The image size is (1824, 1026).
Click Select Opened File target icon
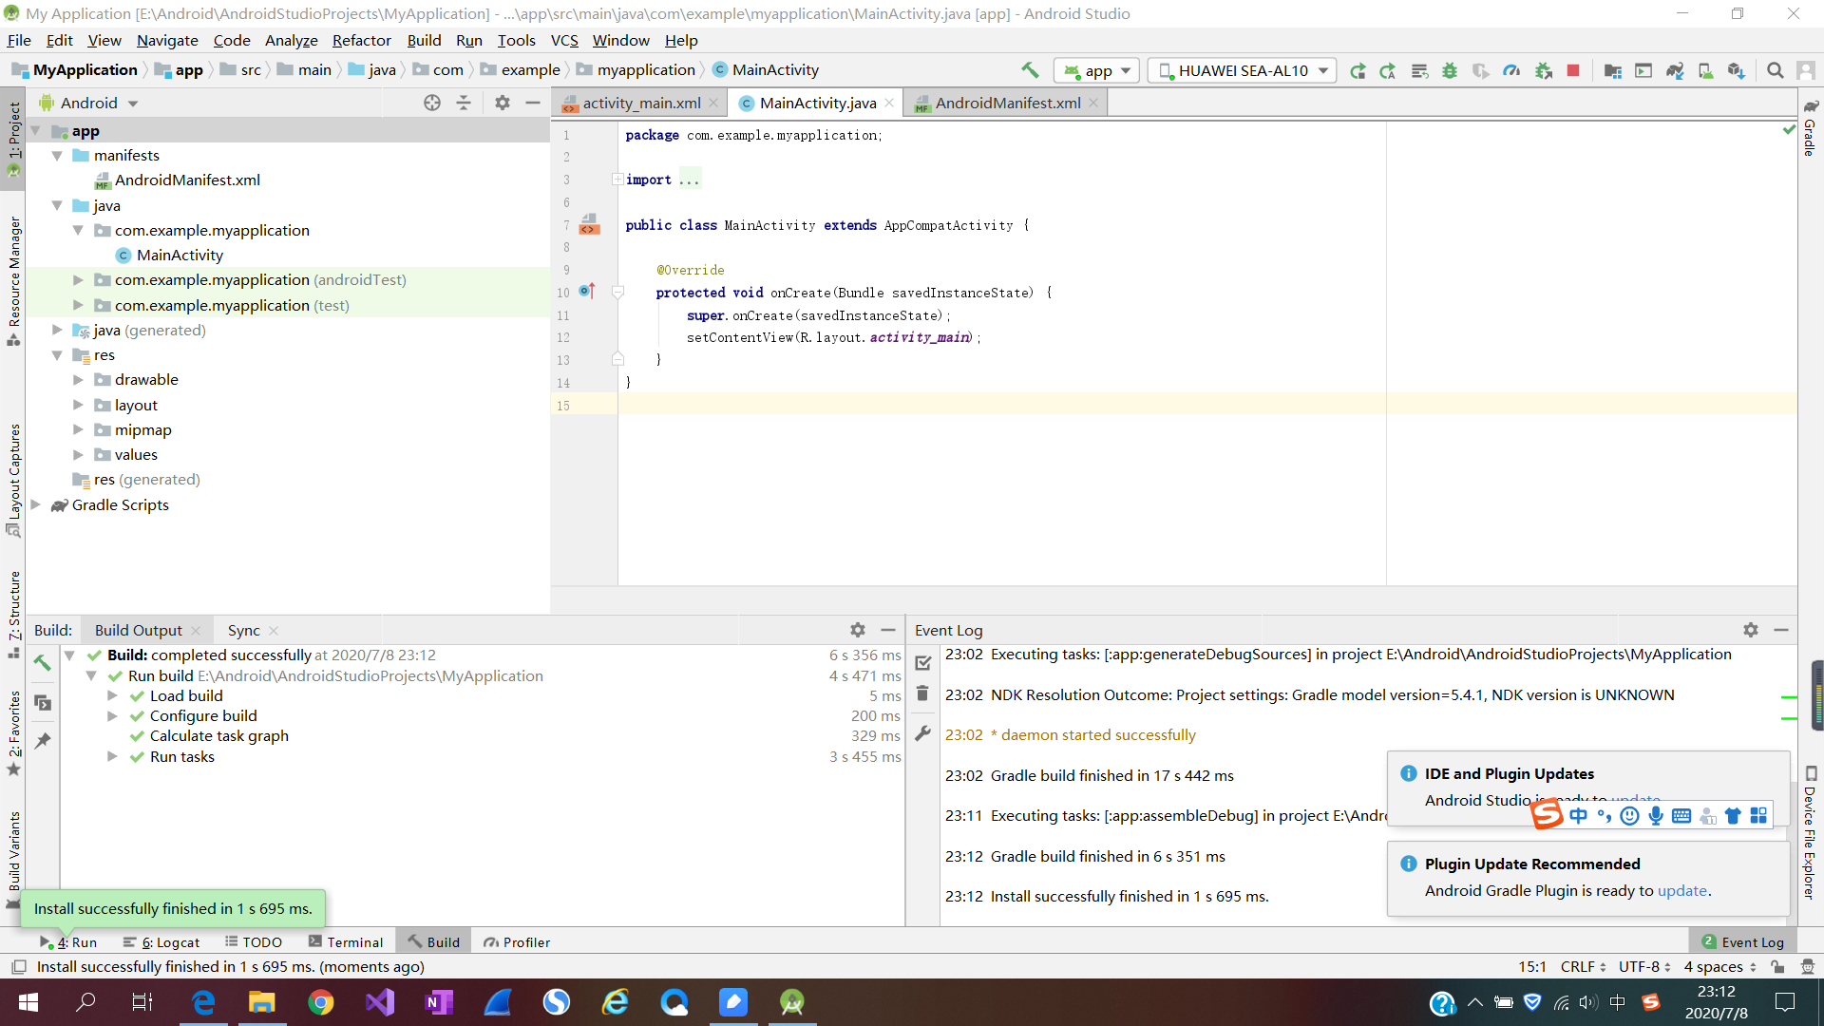432,103
